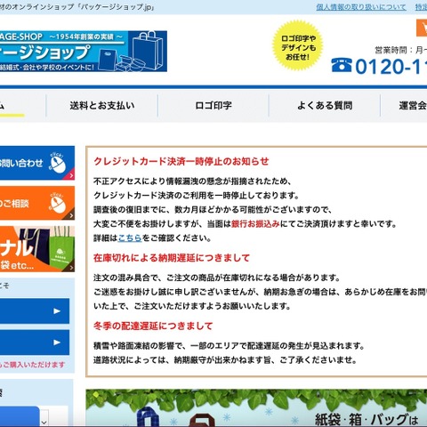Screen dimensions: 427x427
Task: Open the ロゴ印字 menu item
Action: [213, 106]
